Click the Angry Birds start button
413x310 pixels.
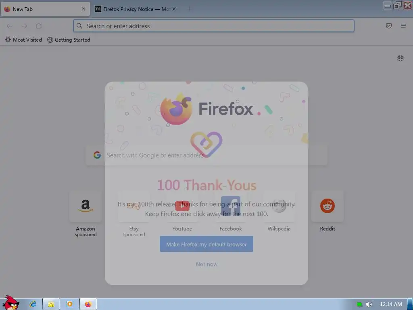tap(10, 303)
